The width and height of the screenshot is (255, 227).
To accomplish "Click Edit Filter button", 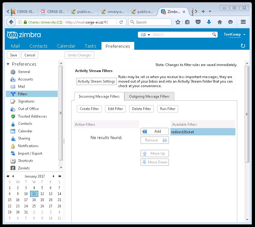I will point(116,109).
